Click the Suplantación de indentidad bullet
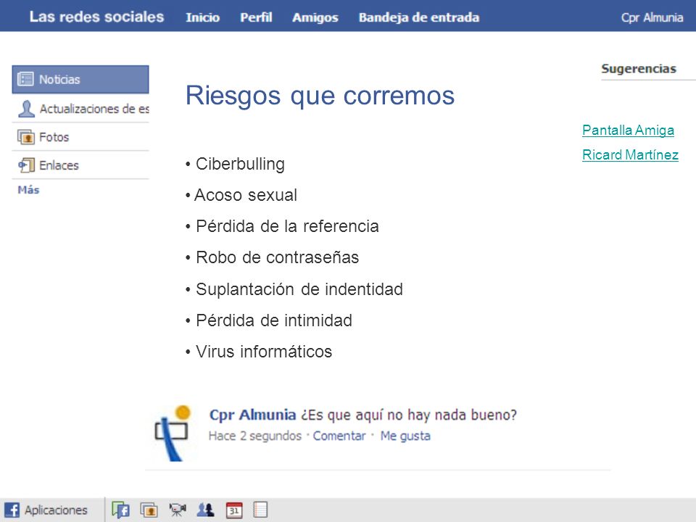This screenshot has width=696, height=522. coord(299,289)
